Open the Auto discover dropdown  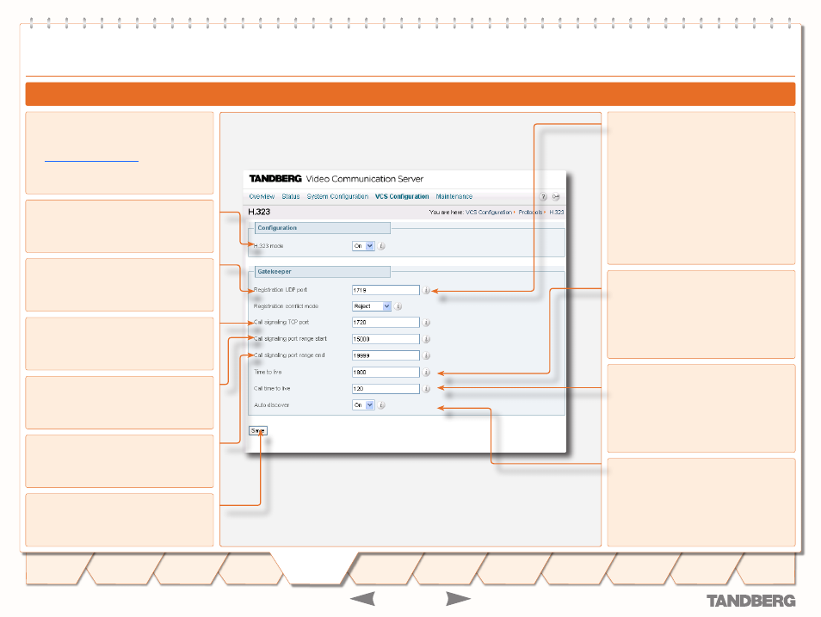point(363,404)
